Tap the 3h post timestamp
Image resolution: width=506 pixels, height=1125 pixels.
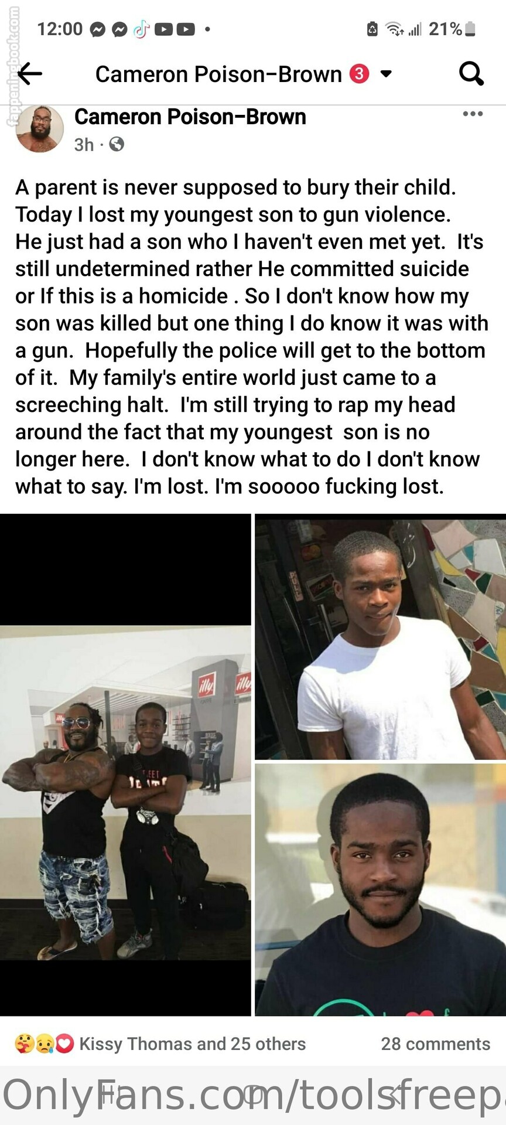[x=84, y=144]
